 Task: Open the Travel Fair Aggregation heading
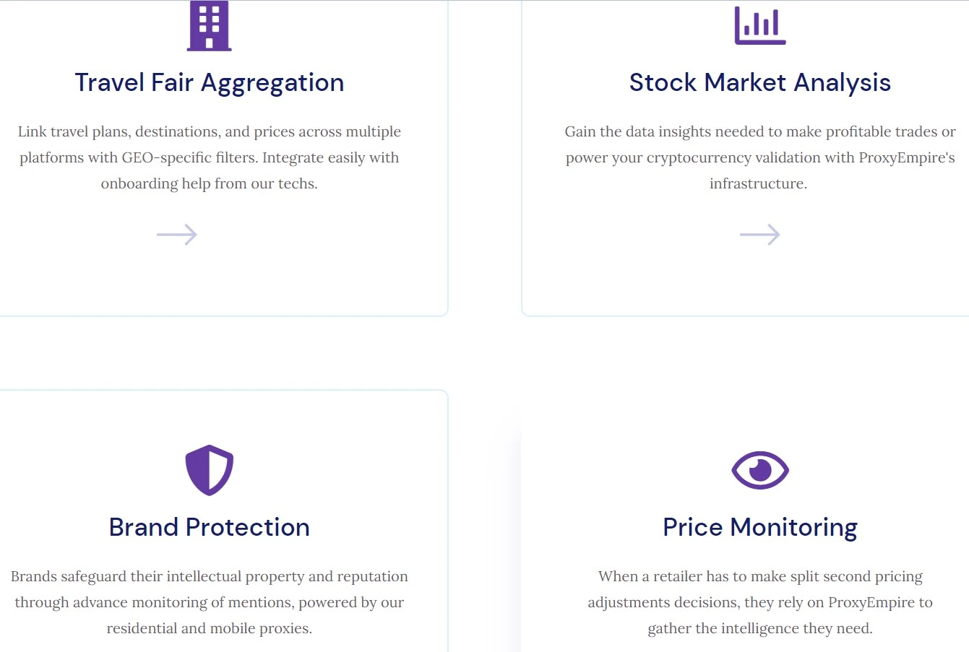209,83
